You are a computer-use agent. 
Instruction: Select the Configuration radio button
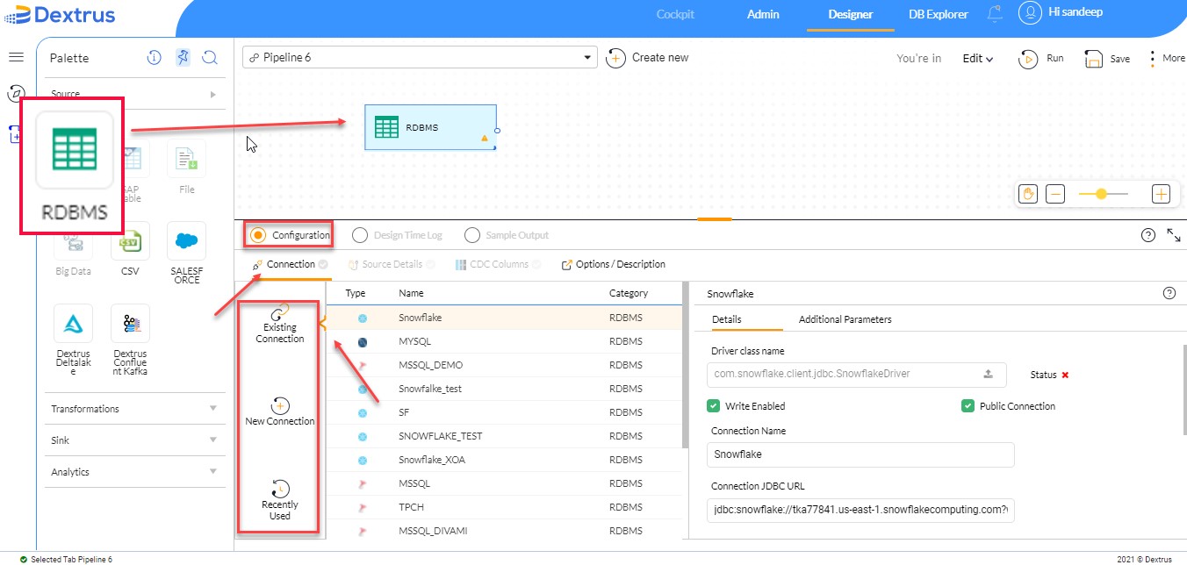click(258, 235)
